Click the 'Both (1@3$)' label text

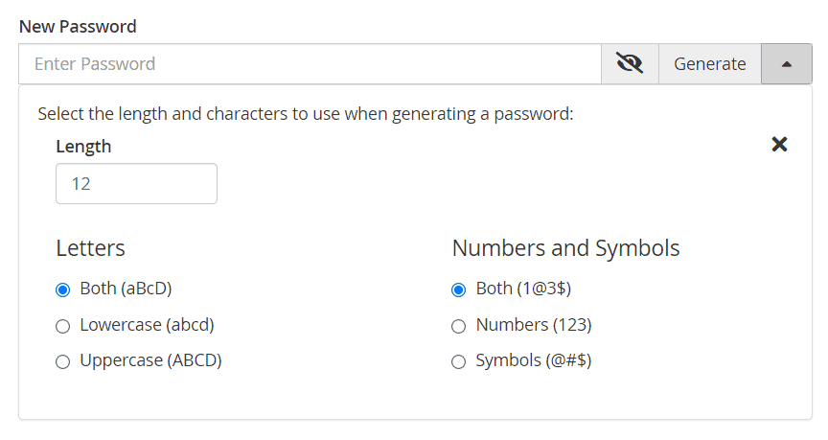[x=523, y=289]
